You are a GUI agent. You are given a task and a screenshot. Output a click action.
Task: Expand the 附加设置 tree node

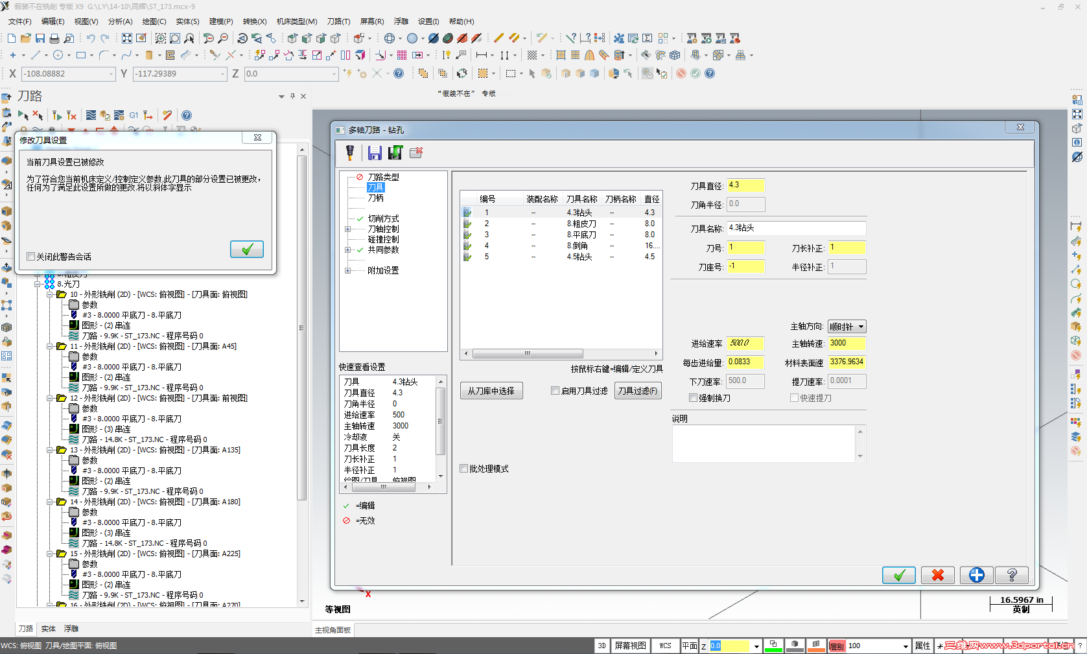pos(347,270)
